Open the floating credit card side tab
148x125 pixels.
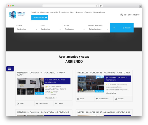click(x=10, y=69)
